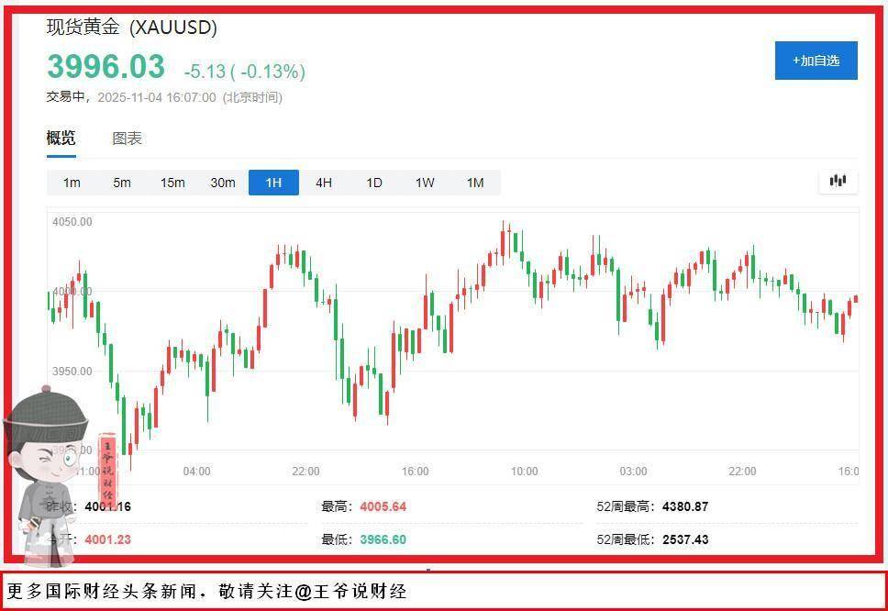
Task: Click the timestamp 2025-11-04 16:07:00
Action: coord(157,97)
